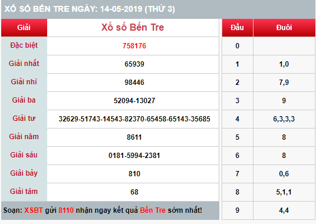The height and width of the screenshot is (224, 316).
Task: Select the fourth prize numbers starting 32629
Action: 134,119
